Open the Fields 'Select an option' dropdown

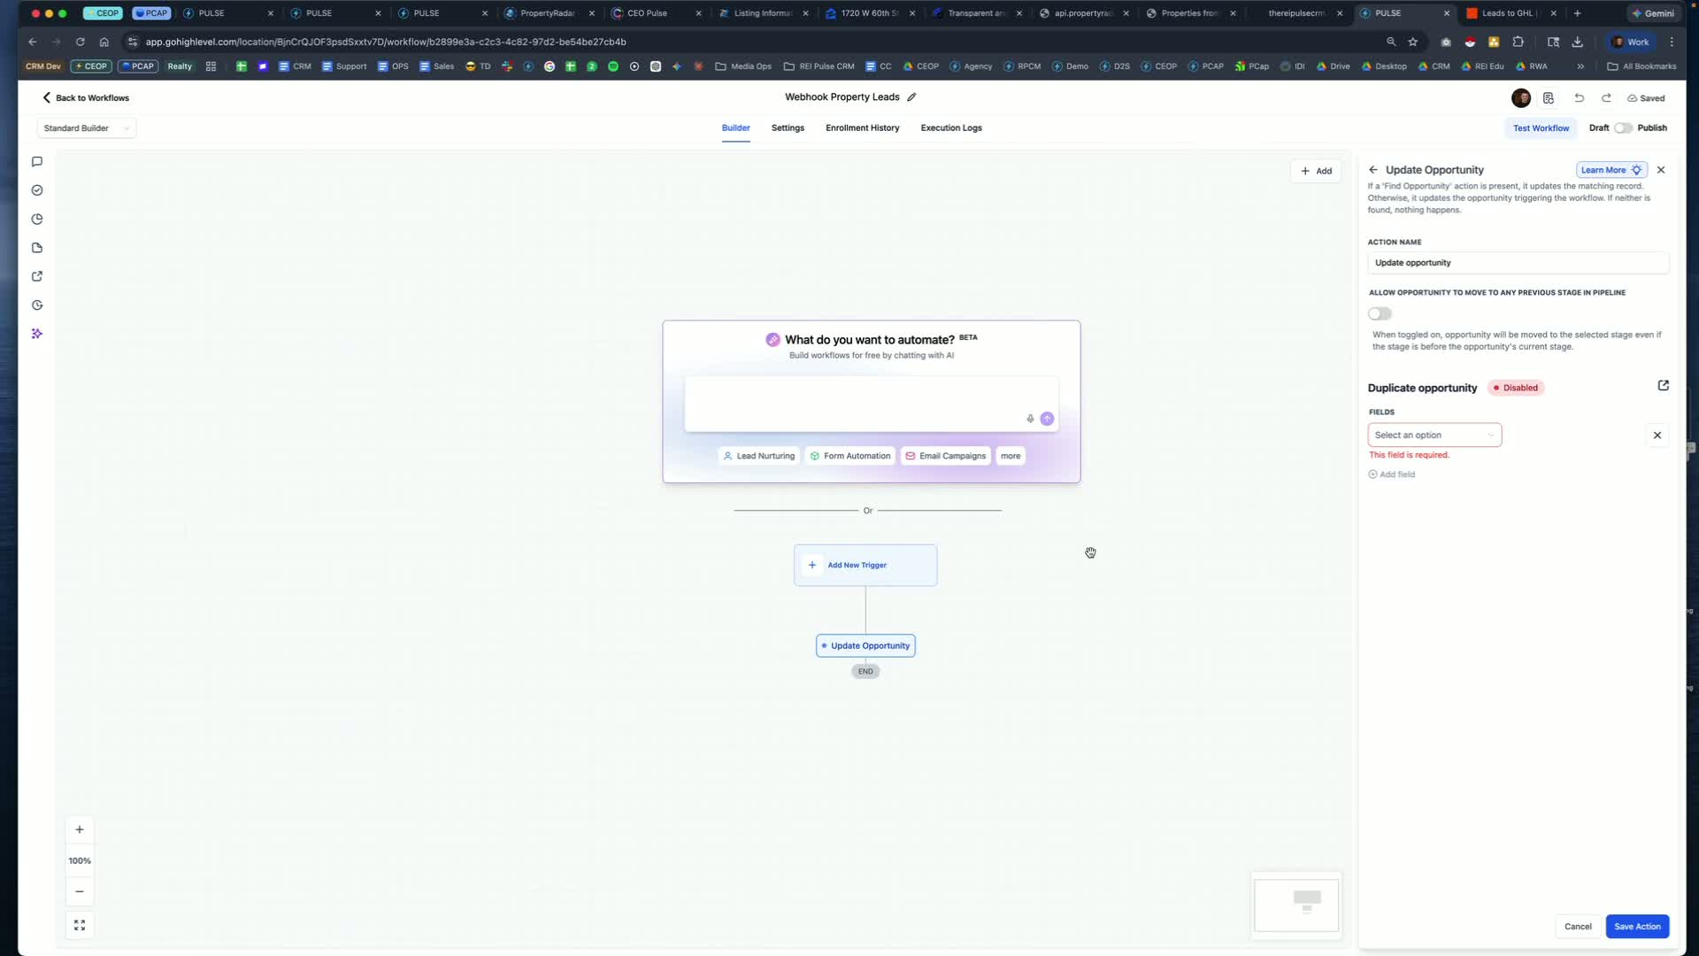point(1434,435)
